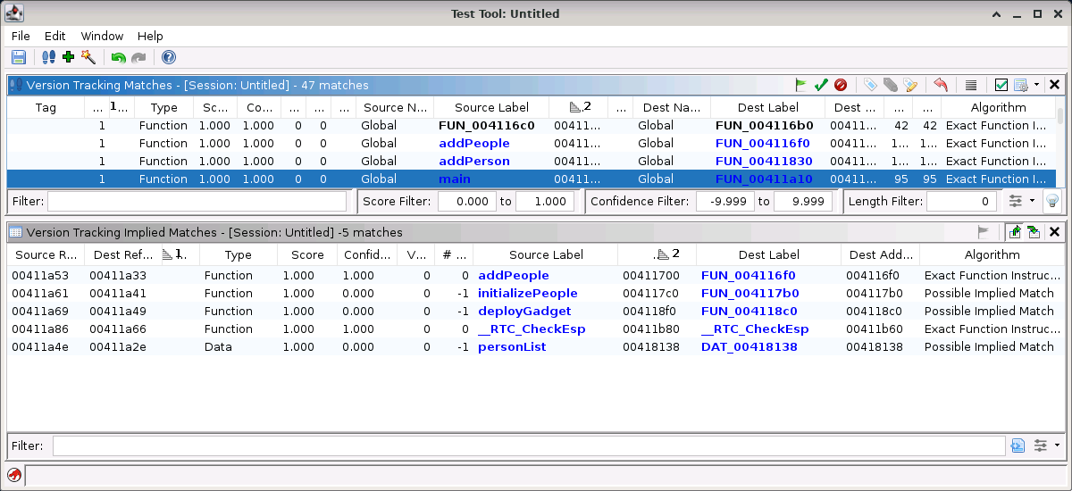Accept selected match with green checkmark
The image size is (1072, 491).
[821, 85]
